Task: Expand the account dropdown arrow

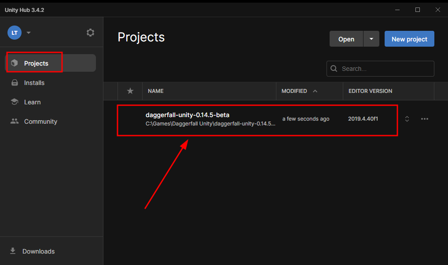Action: 29,33
